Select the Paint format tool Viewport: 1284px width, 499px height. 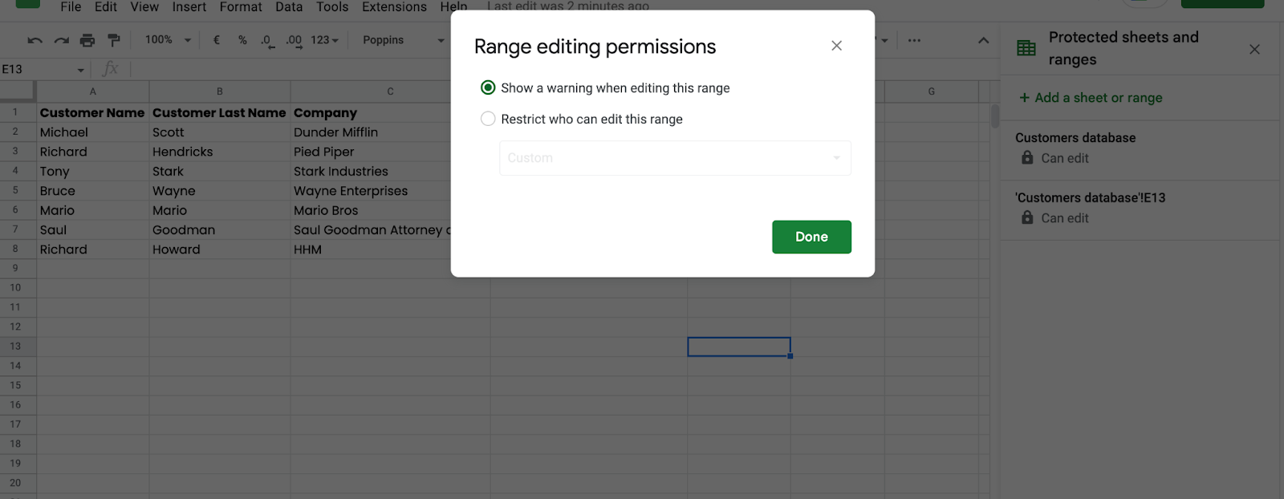[x=114, y=40]
